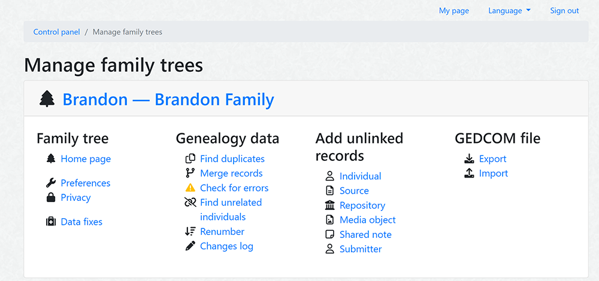Import a GEDCOM file
This screenshot has width=599, height=281.
[494, 173]
